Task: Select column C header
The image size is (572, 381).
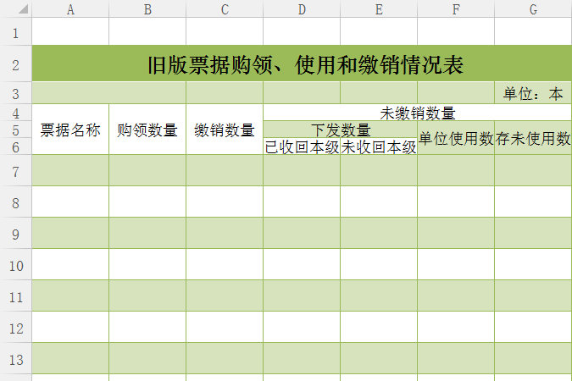Action: coord(225,9)
